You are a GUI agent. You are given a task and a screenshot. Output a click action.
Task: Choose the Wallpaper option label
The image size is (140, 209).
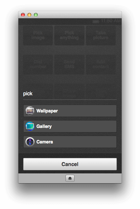pos(47,111)
